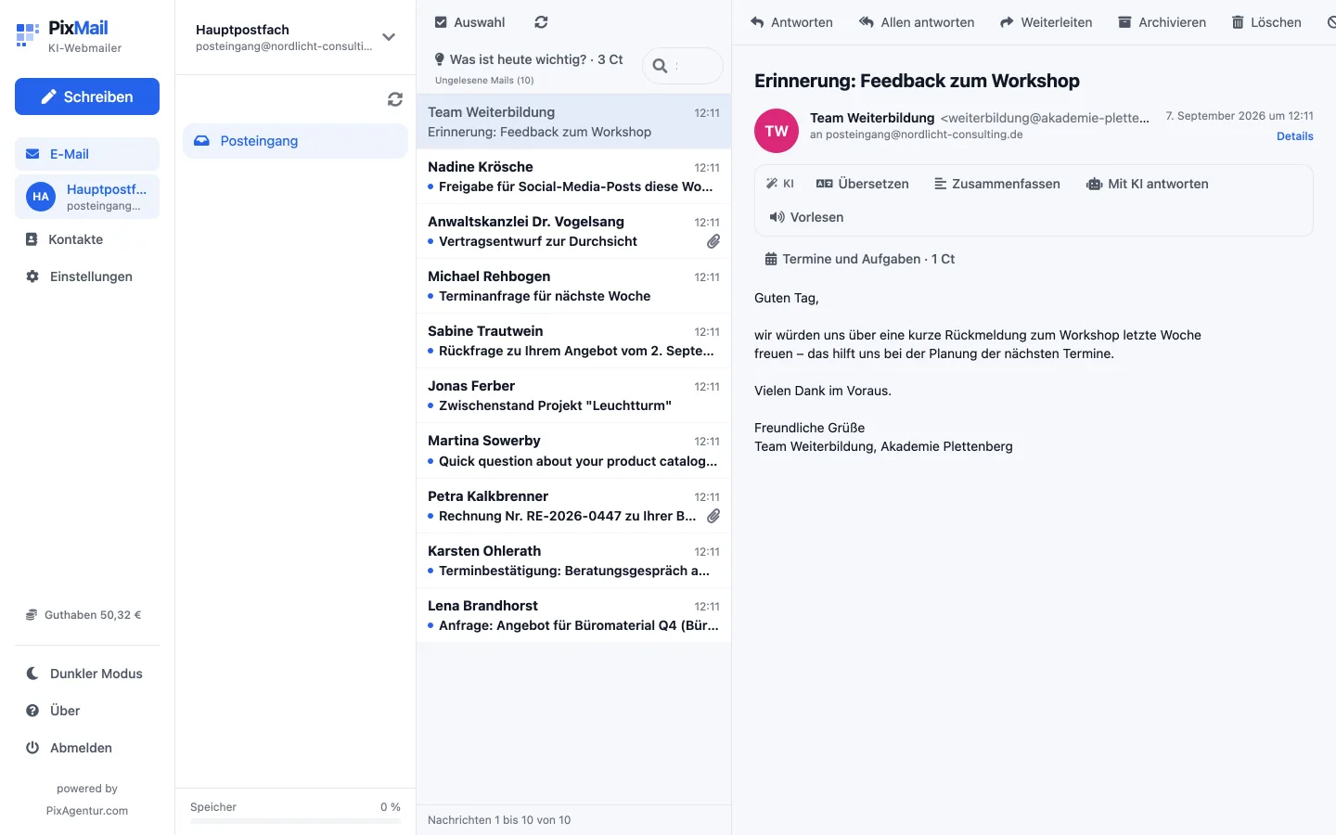Click the Speicher storage usage bar
The image size is (1336, 835).
click(x=295, y=821)
